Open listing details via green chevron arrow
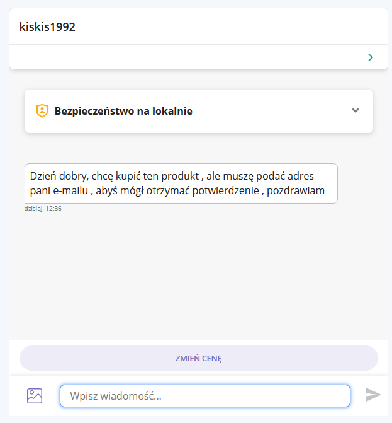Screen dimensions: 392x423 pos(371,57)
